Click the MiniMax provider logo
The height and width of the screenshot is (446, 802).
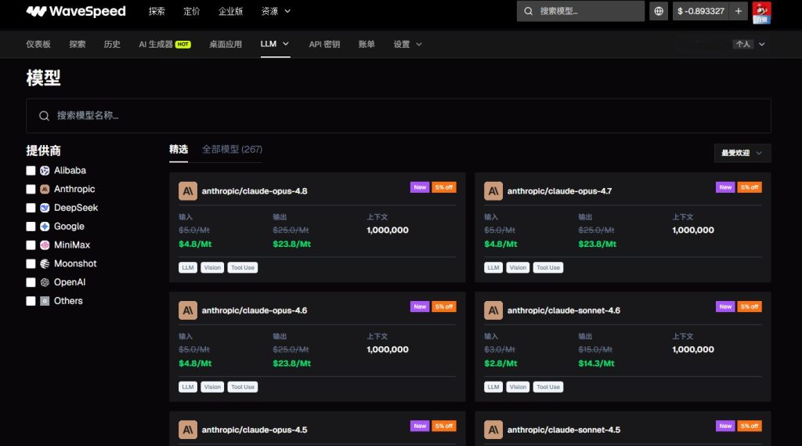coord(45,245)
